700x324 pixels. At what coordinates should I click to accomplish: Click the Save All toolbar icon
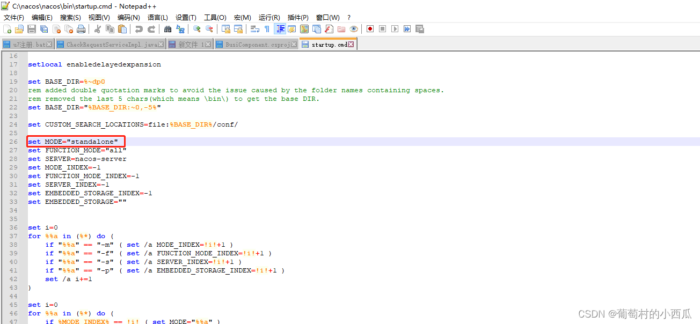43,29
